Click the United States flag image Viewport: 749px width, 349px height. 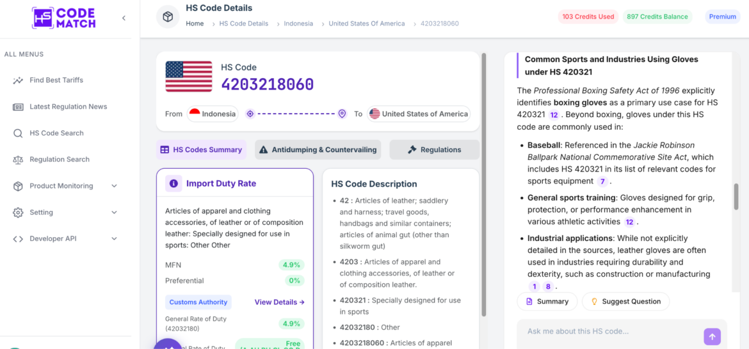point(189,76)
